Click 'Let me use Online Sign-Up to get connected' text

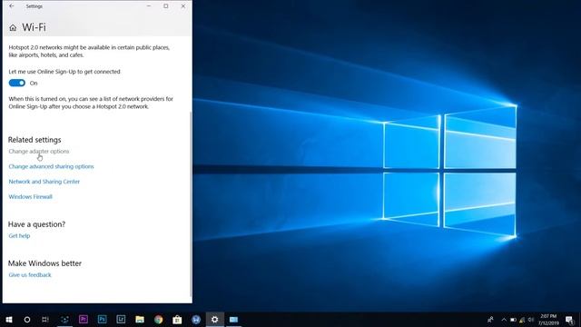[x=64, y=72]
